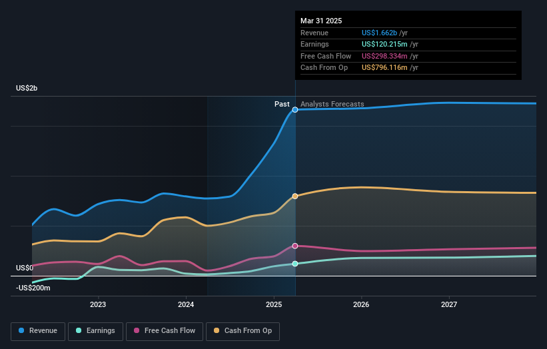Click the Mar 31 2025 tooltip date

click(321, 21)
